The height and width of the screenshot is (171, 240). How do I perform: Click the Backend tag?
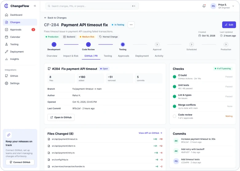coord(69,37)
